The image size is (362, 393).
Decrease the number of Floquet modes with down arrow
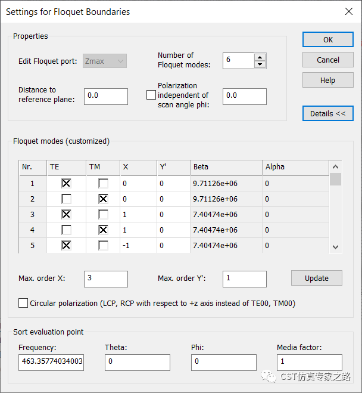click(x=260, y=64)
